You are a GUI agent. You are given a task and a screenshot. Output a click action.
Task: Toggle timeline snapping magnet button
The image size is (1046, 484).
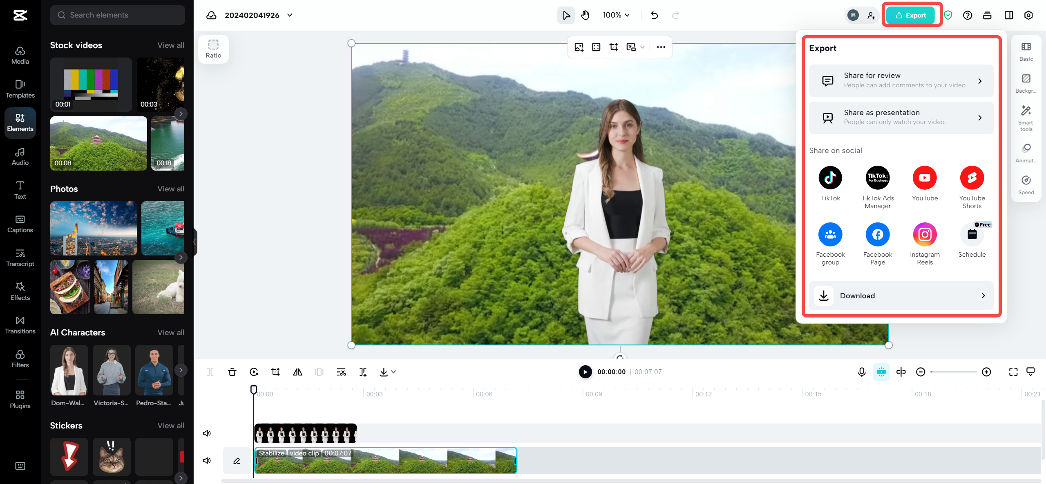tap(881, 372)
